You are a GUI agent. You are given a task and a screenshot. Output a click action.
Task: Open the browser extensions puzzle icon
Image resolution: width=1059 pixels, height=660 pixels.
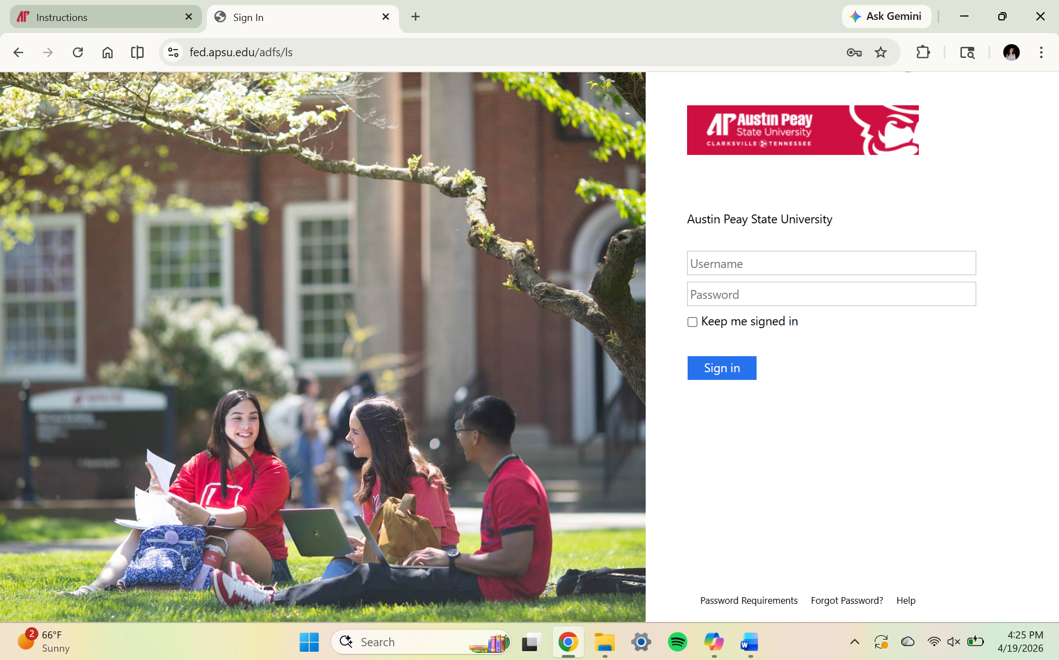pyautogui.click(x=922, y=52)
